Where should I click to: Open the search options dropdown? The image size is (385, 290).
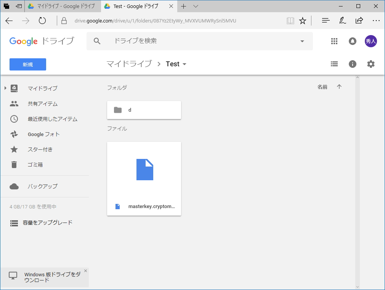tap(302, 41)
